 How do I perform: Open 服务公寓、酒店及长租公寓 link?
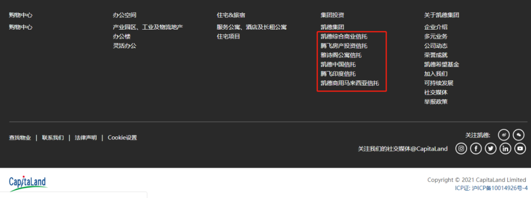(x=252, y=27)
